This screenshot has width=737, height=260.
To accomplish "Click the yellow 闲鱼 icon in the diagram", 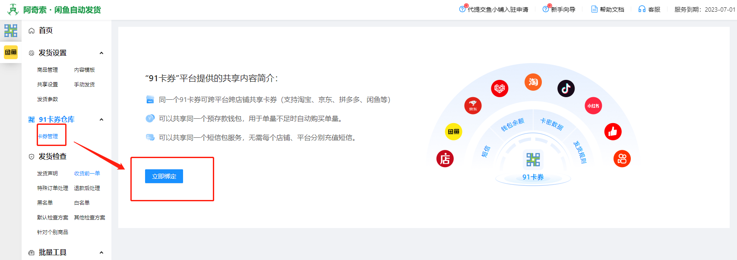I will click(x=454, y=132).
